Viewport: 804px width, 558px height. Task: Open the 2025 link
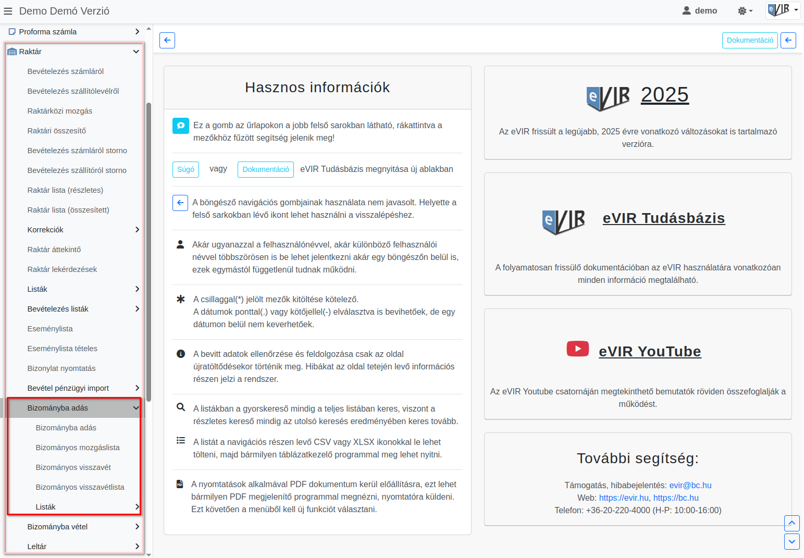665,95
